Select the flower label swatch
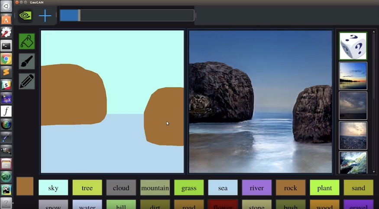 point(223,204)
